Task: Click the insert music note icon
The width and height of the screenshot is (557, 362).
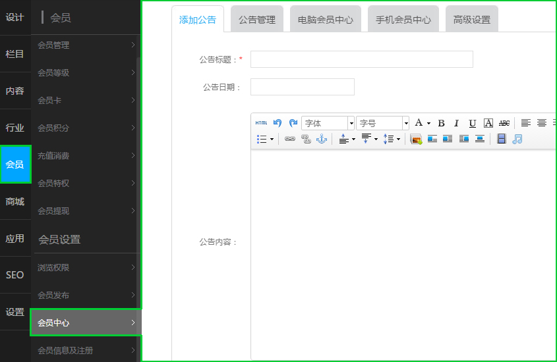Action: (517, 139)
